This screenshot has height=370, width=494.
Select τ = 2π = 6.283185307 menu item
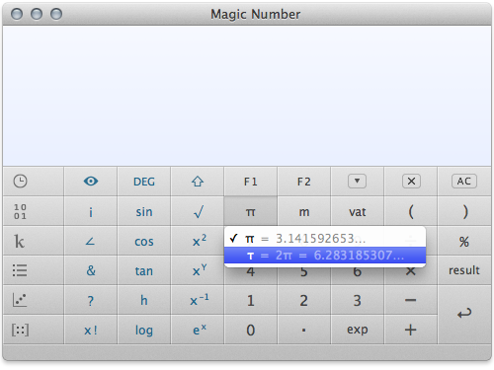click(x=325, y=256)
